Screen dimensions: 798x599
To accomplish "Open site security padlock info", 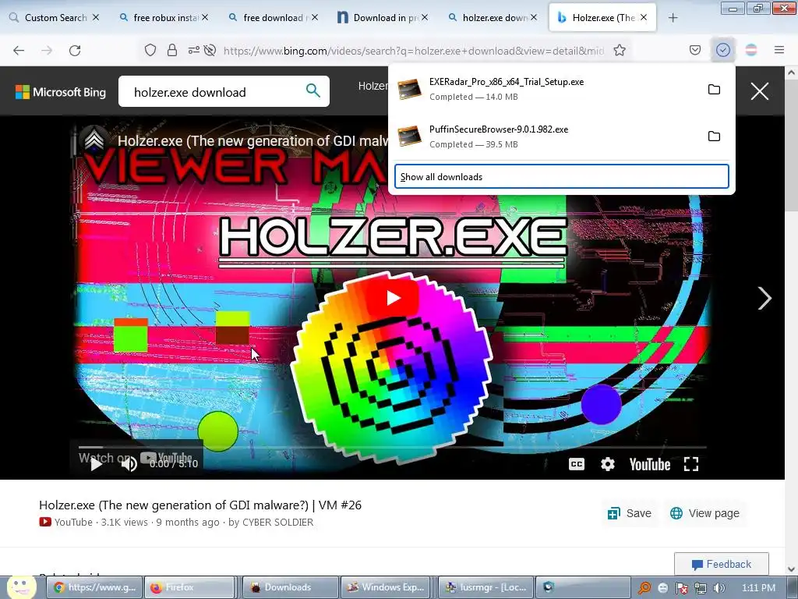I will [x=172, y=50].
